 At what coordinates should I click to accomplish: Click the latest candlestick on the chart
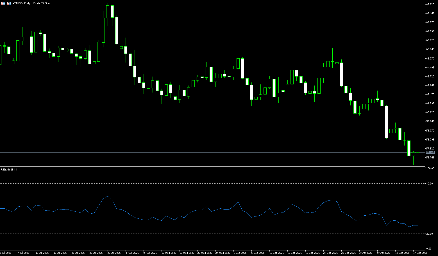tap(418, 152)
